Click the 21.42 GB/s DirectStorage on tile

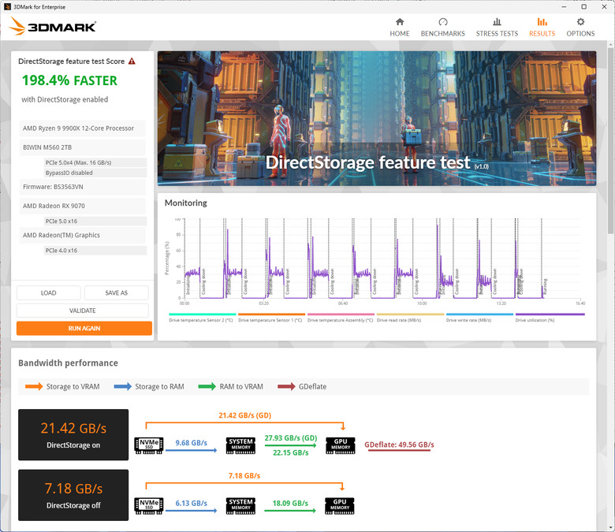[x=73, y=435]
